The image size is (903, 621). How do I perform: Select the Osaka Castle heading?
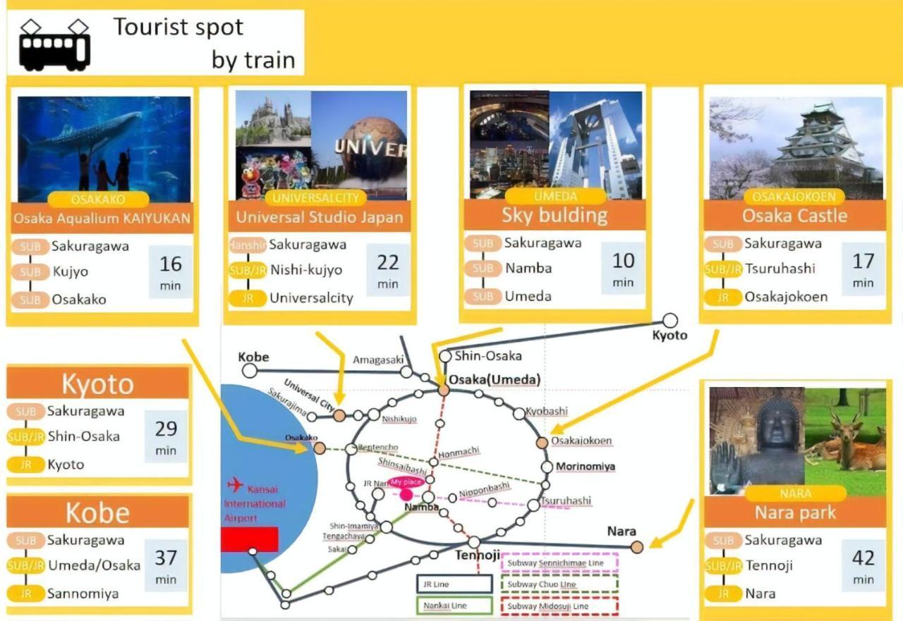(x=794, y=216)
